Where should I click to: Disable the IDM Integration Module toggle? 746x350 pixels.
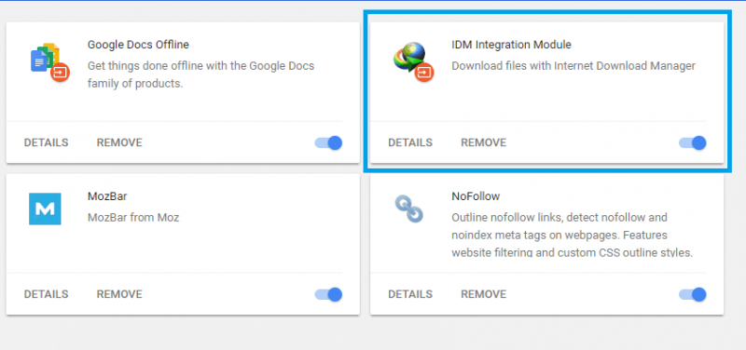coord(692,142)
